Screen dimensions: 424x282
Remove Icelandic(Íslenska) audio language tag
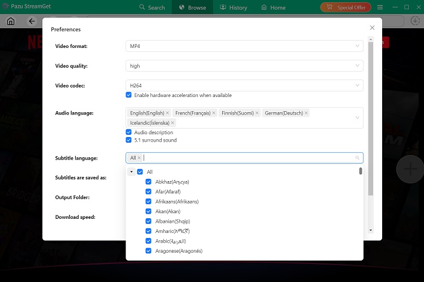pyautogui.click(x=172, y=123)
